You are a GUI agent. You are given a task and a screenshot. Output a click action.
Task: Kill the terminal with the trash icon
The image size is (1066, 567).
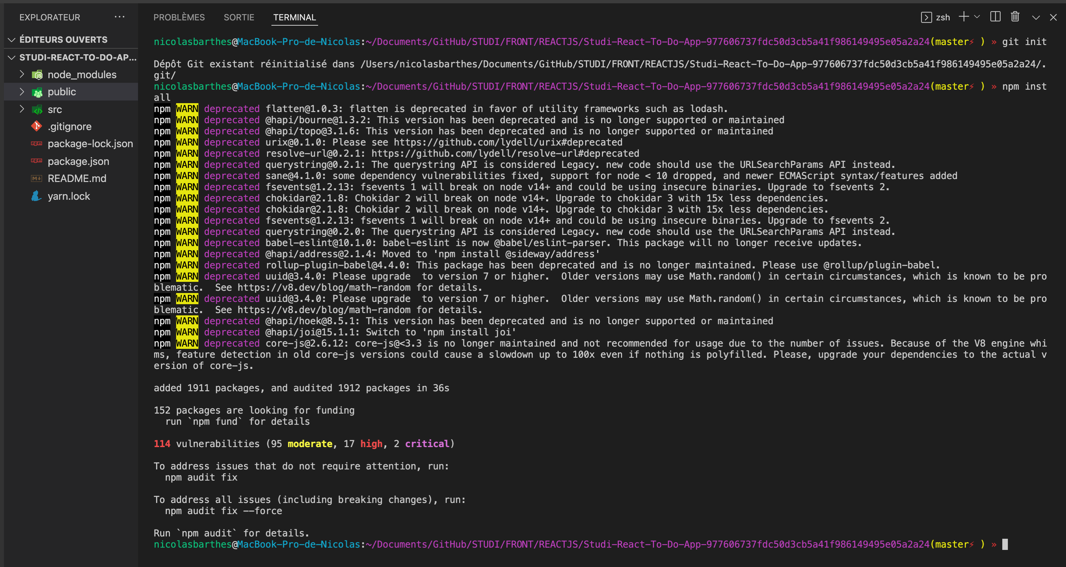1015,17
